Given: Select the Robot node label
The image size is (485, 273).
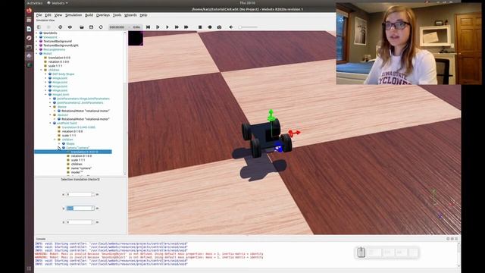Looking at the screenshot, I should [47, 54].
